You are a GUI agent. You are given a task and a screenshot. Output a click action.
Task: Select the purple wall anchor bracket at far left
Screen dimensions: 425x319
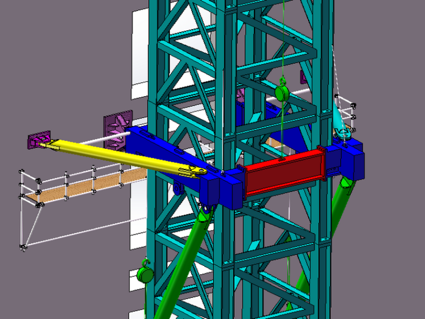39,140
